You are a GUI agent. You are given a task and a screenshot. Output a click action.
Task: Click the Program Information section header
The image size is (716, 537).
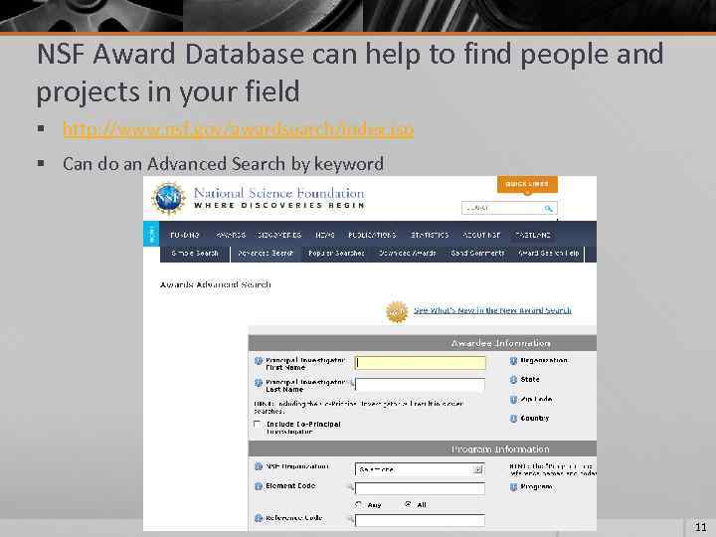(x=423, y=449)
